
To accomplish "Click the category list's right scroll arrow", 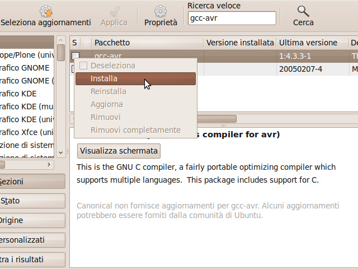I will 49,164.
